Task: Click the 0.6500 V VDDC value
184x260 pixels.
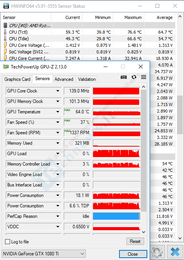Action: click(77, 227)
